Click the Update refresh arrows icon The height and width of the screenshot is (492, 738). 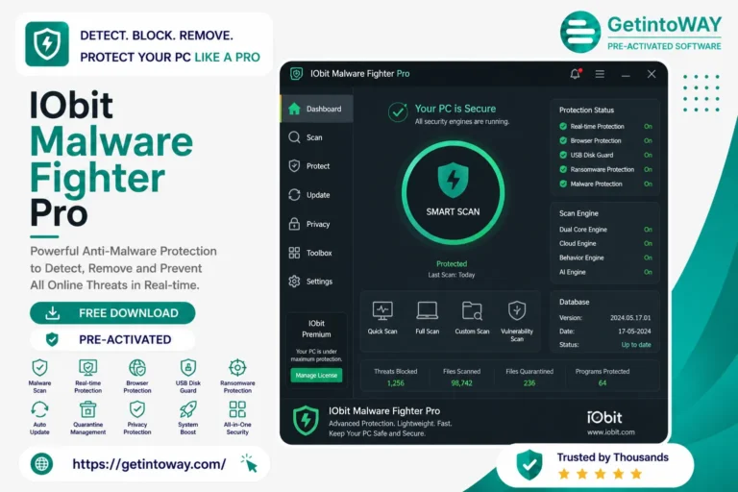294,195
